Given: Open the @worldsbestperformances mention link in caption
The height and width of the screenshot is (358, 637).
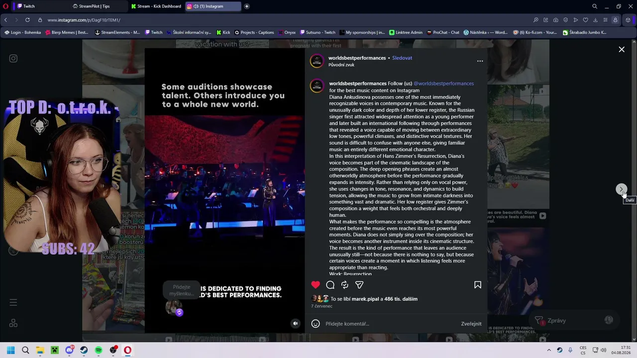Looking at the screenshot, I should coord(443,84).
